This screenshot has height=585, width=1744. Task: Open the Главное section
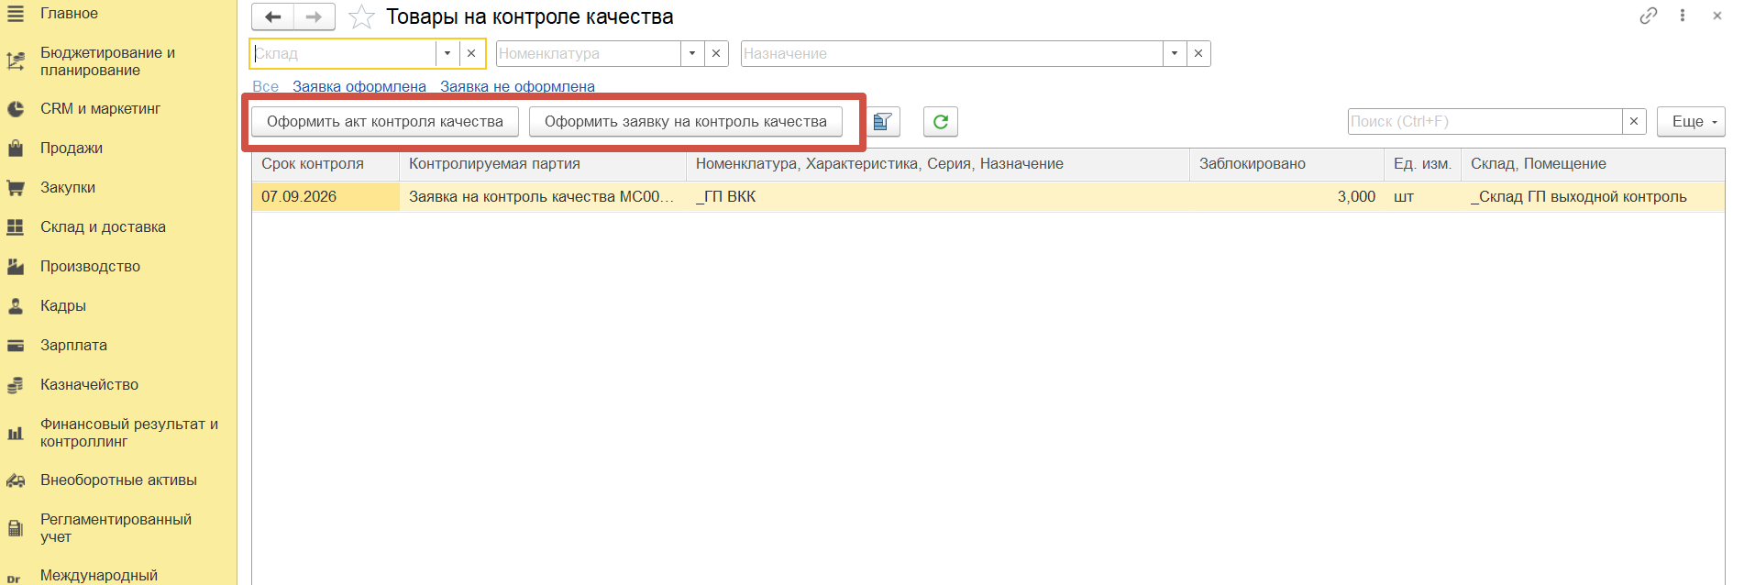69,14
